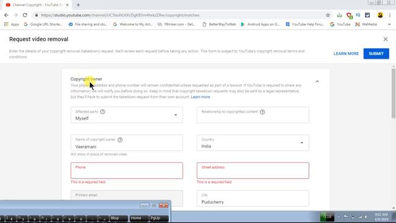Open a new browser tab

coord(78,5)
